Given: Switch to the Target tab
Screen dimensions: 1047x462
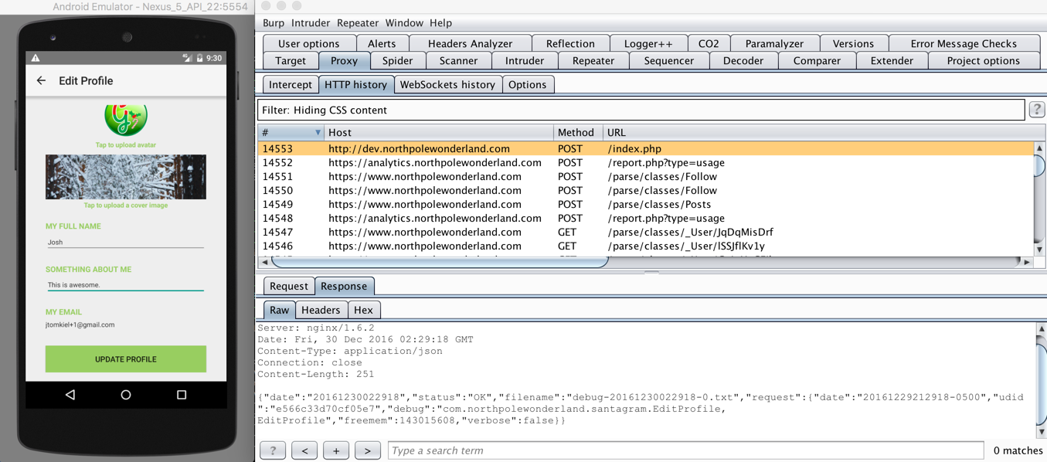Looking at the screenshot, I should 291,60.
